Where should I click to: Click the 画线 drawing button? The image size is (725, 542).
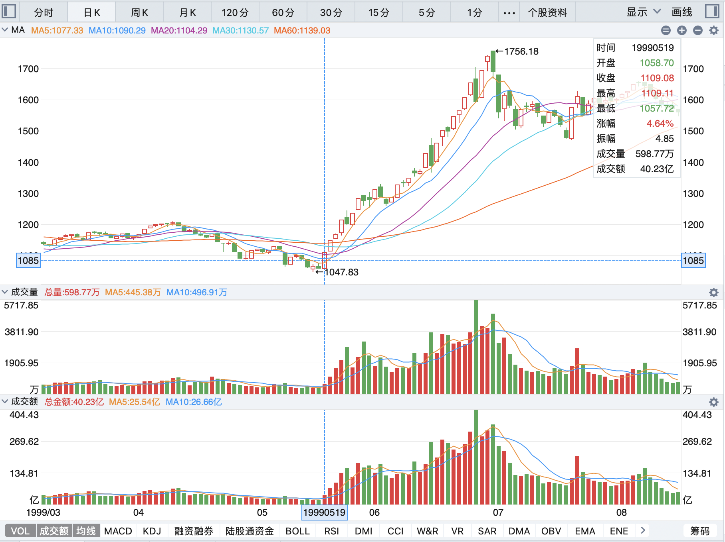pos(681,12)
